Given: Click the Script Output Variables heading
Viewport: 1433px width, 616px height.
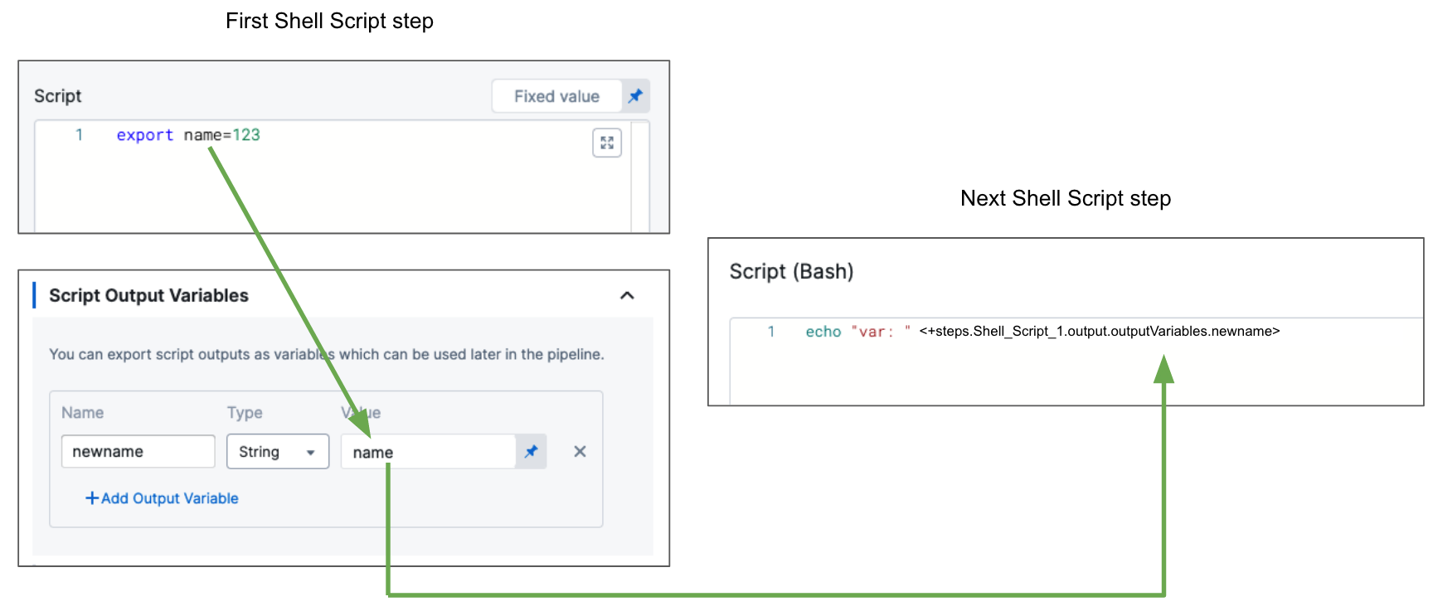Looking at the screenshot, I should coord(148,296).
